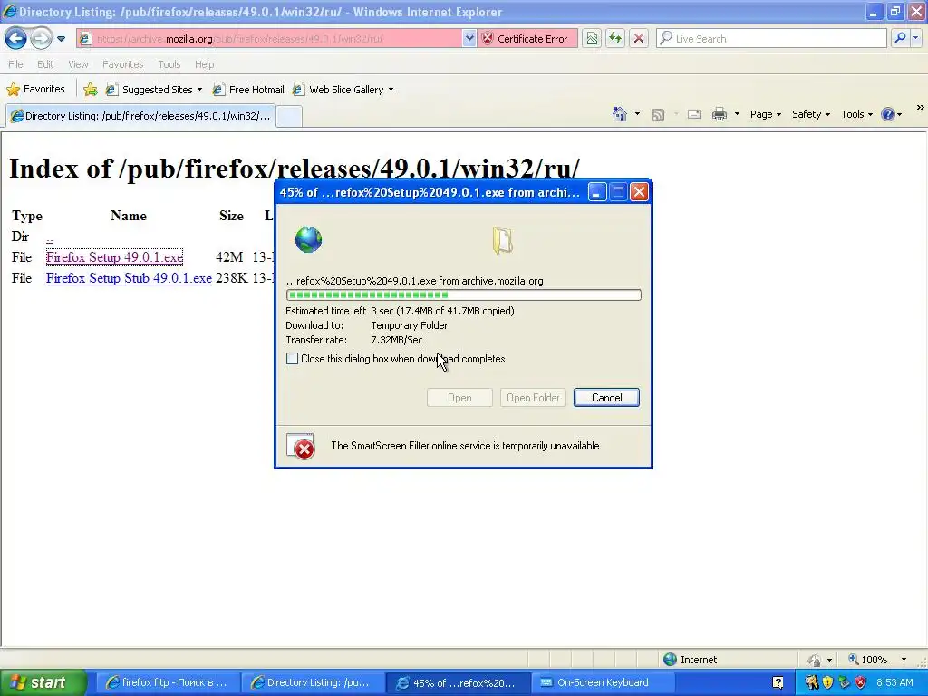The width and height of the screenshot is (928, 696).
Task: Click inside the Live Search box
Action: point(772,38)
